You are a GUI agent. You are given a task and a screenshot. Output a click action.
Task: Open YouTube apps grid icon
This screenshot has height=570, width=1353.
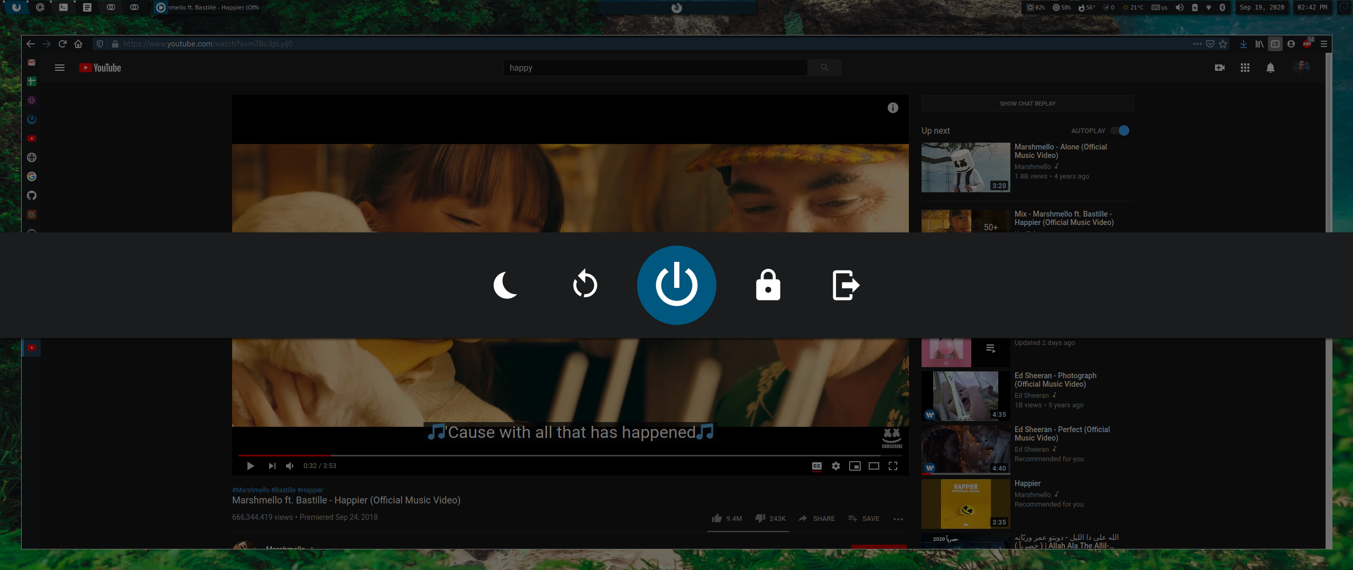click(1245, 68)
